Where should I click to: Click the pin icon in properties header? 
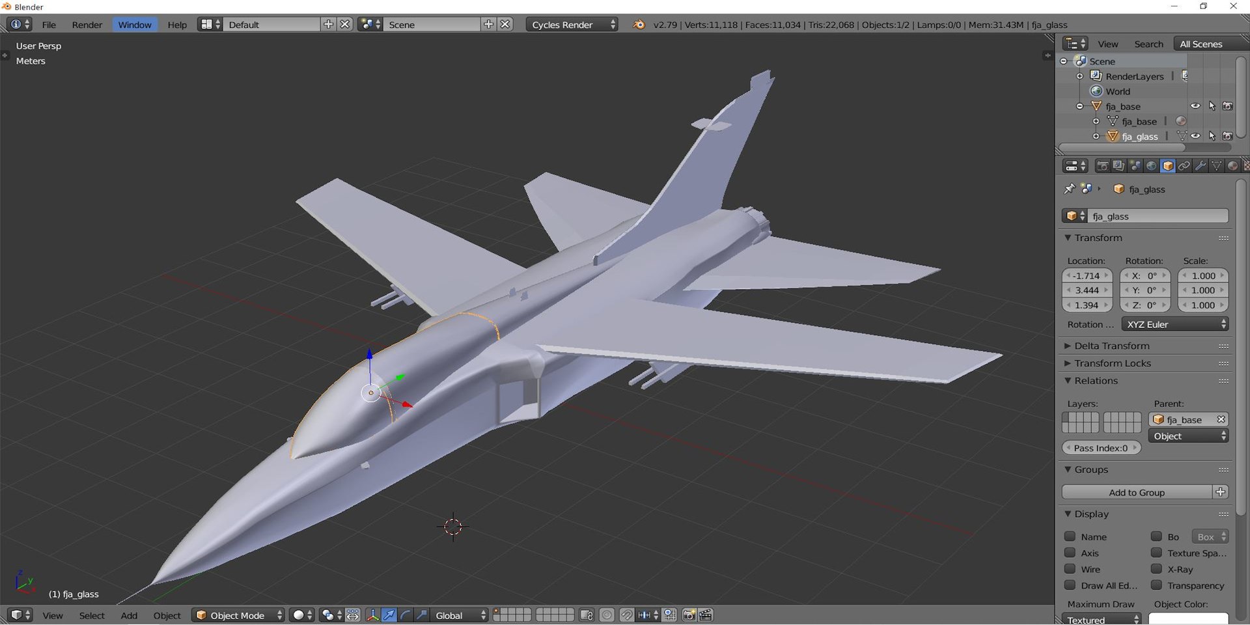pyautogui.click(x=1069, y=189)
